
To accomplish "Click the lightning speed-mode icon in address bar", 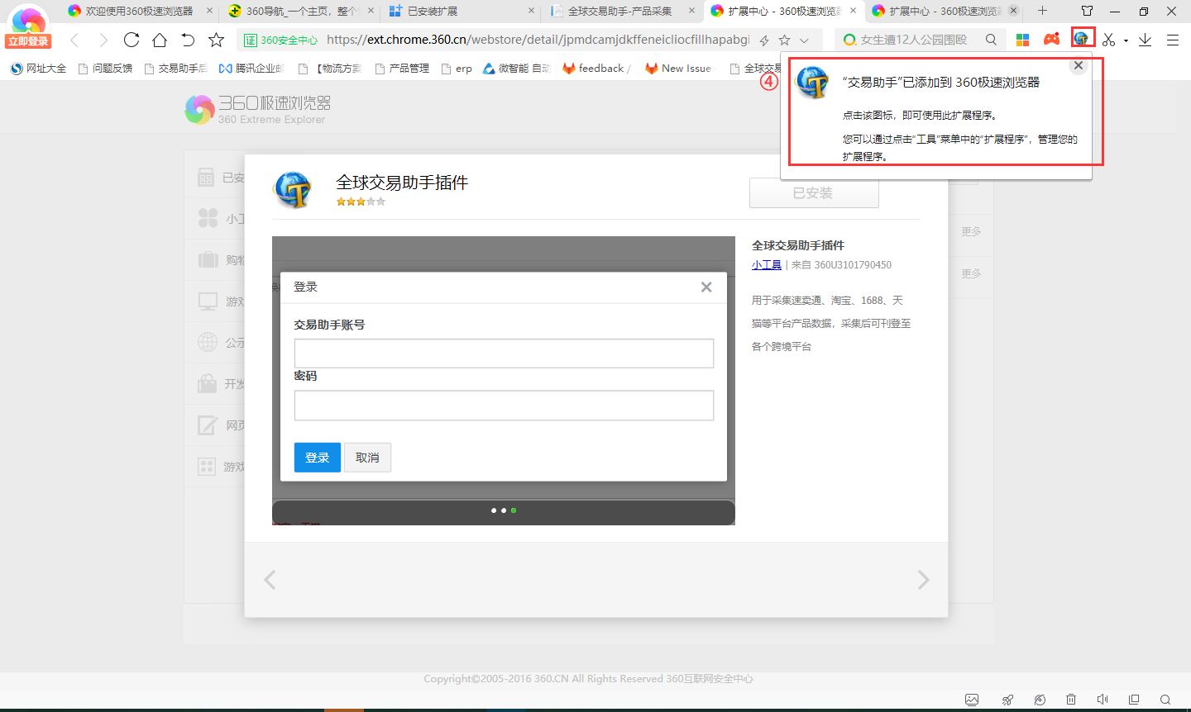I will pos(764,40).
